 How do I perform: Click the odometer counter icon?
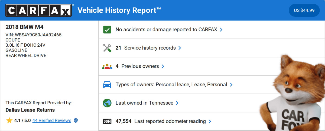[107, 121]
